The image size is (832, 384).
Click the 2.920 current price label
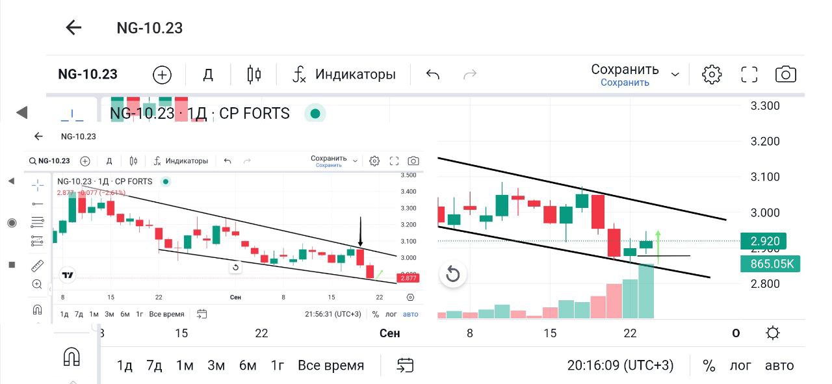(x=765, y=242)
